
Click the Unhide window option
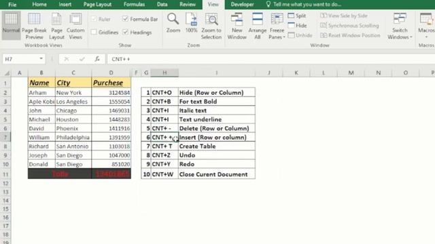(x=300, y=35)
